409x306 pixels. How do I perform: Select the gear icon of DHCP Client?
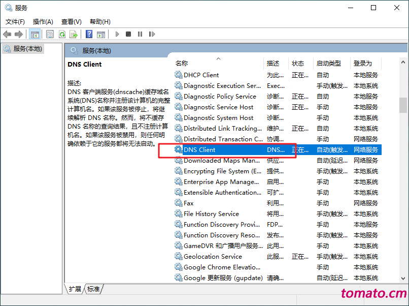(x=179, y=75)
